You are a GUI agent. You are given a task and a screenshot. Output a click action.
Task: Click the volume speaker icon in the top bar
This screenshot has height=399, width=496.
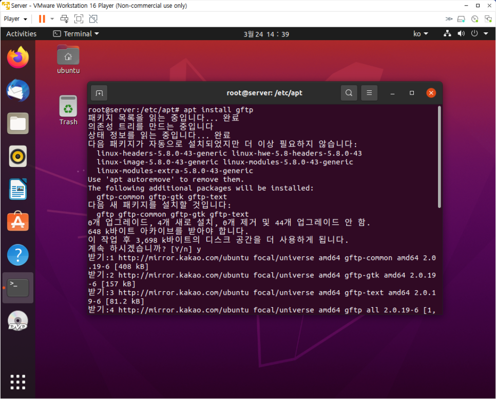click(461, 33)
